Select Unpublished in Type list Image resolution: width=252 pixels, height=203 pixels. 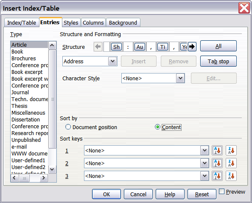[x=29, y=140]
